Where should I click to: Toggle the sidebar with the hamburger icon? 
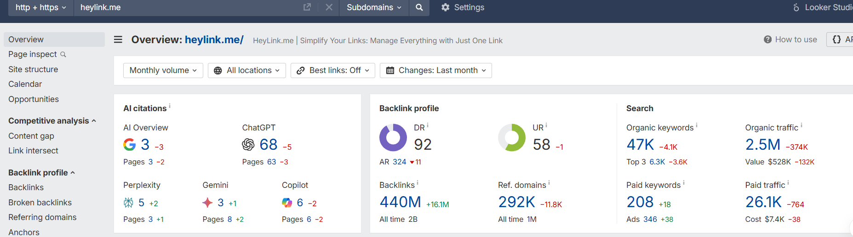coord(118,39)
